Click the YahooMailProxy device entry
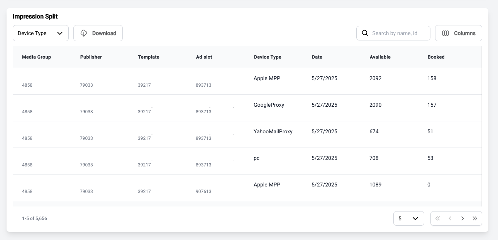Viewport: 498px width, 240px height. 273,131
